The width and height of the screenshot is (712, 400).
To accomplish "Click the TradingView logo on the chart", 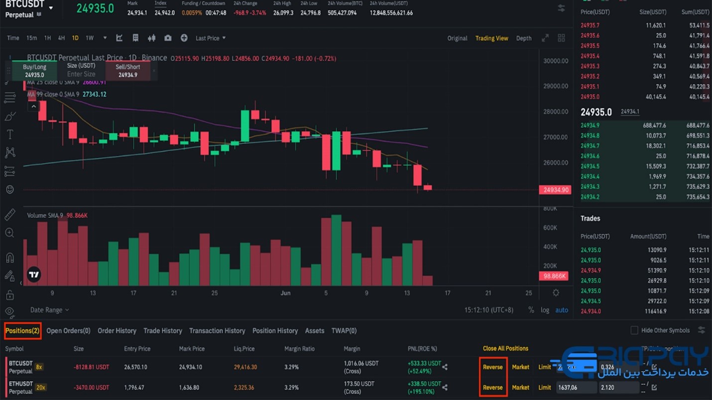I will [34, 274].
